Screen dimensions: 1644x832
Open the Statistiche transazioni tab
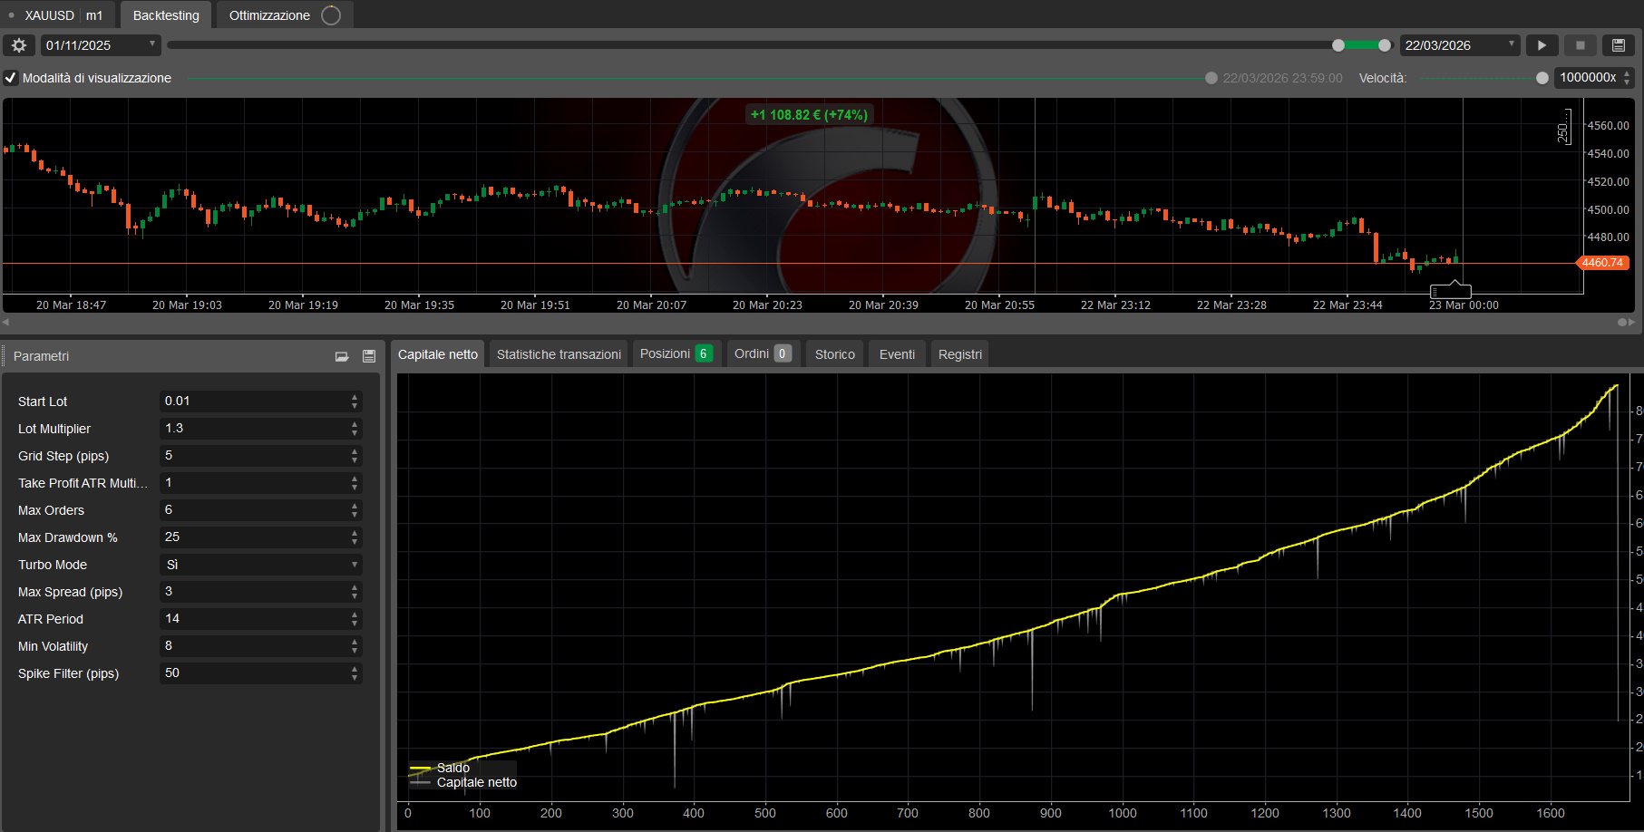point(559,354)
